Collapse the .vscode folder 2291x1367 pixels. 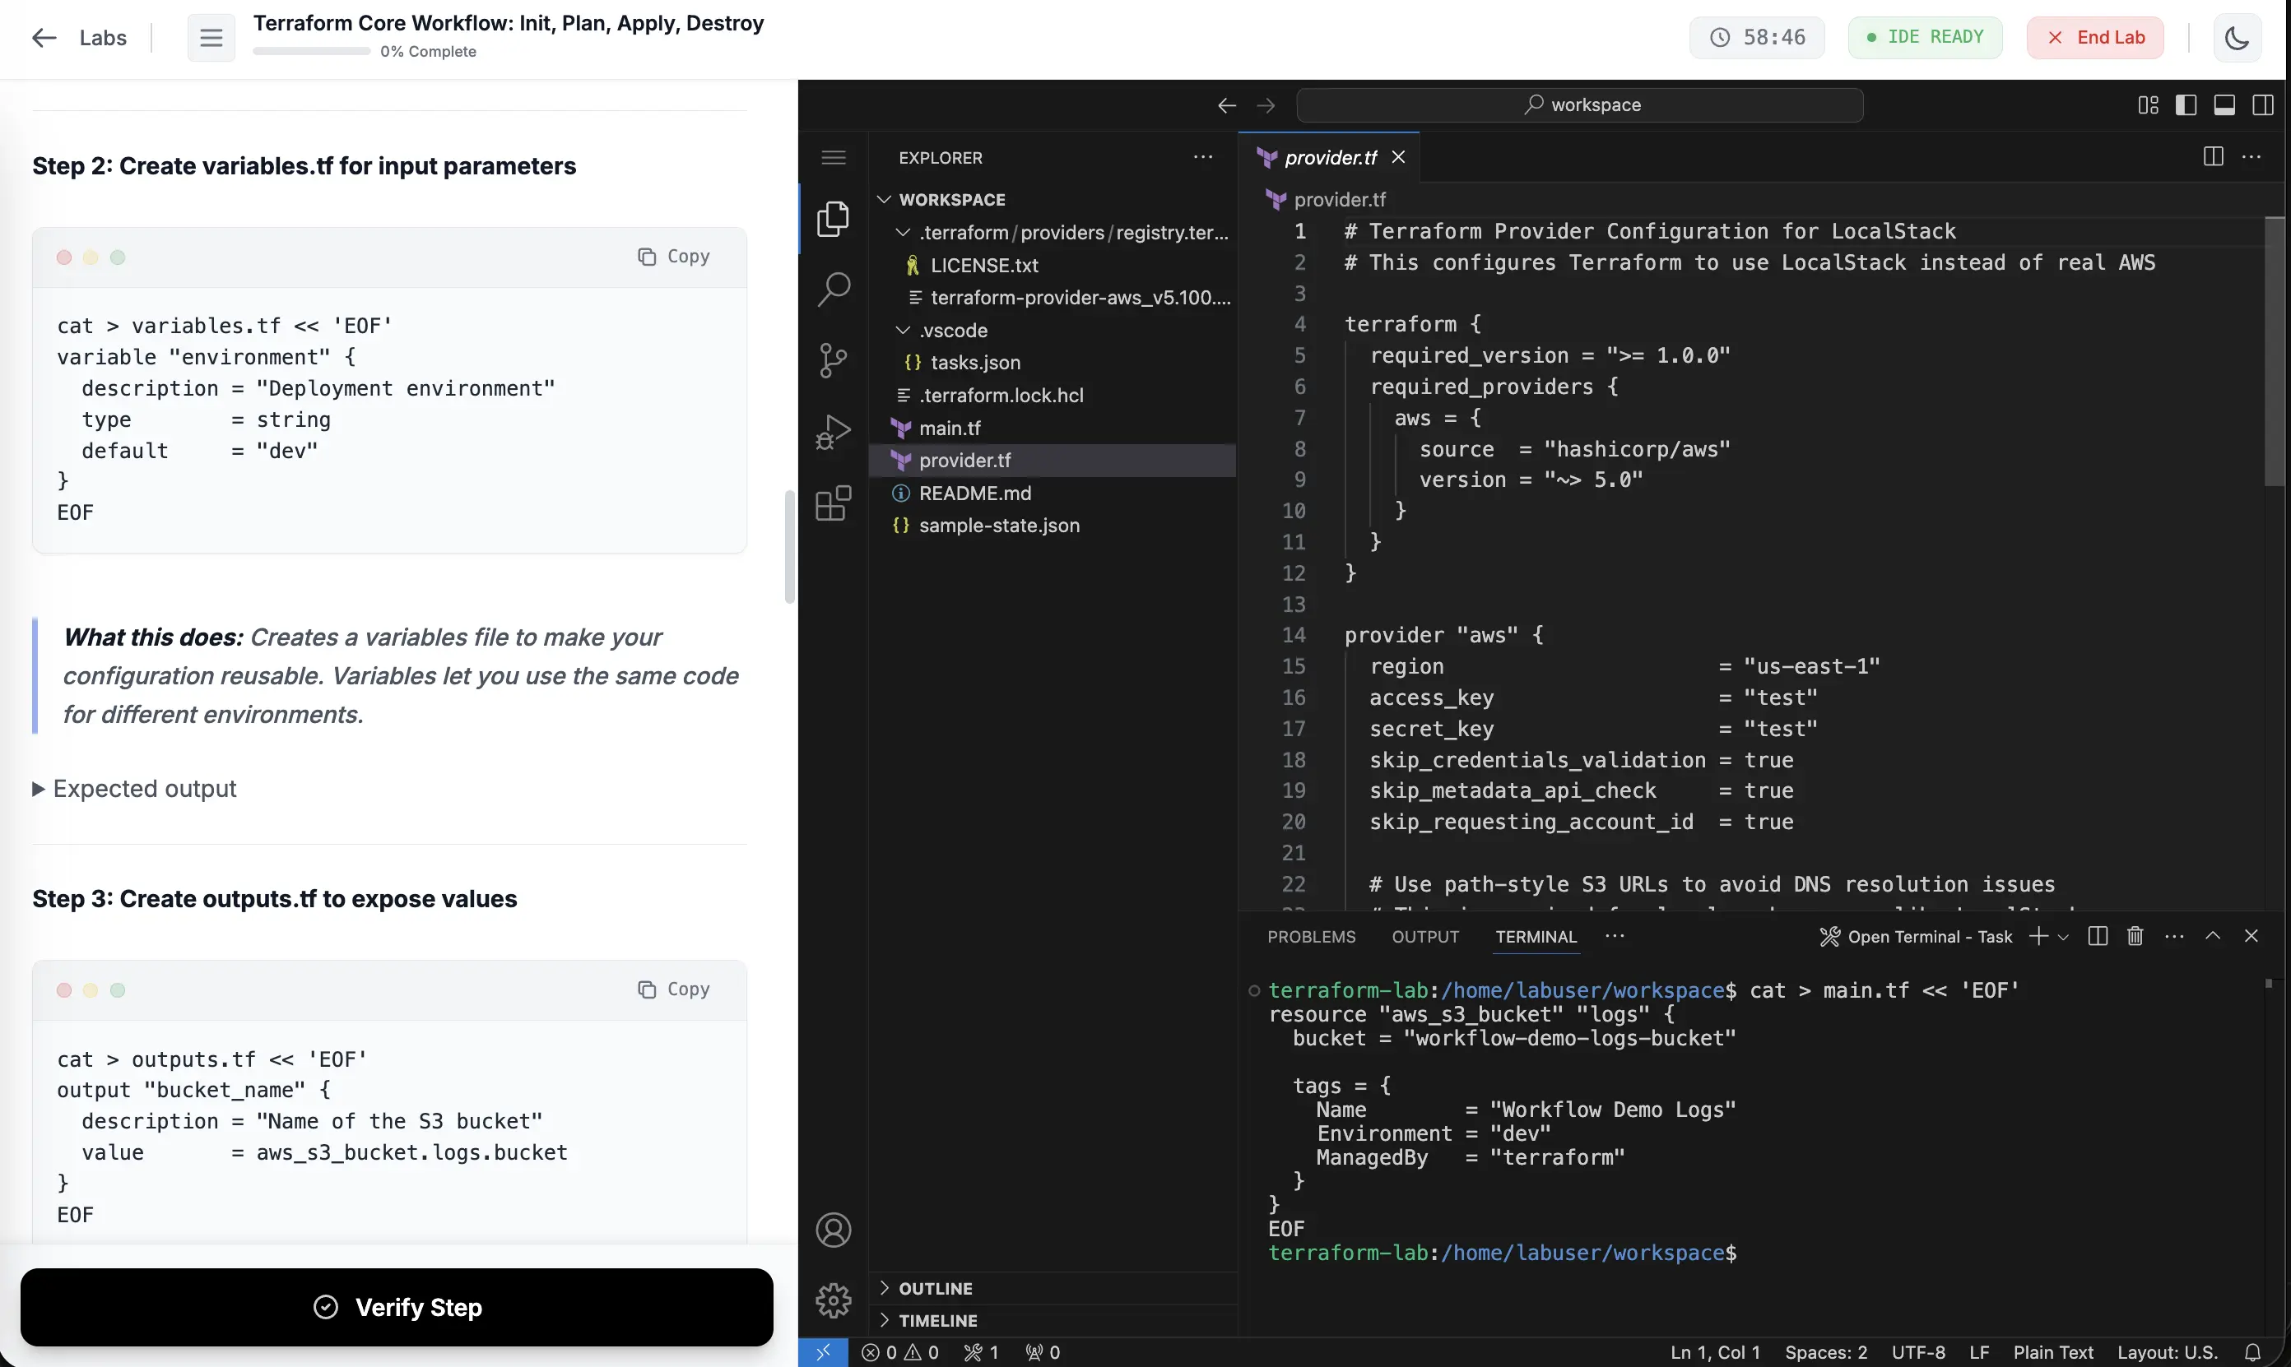point(901,330)
